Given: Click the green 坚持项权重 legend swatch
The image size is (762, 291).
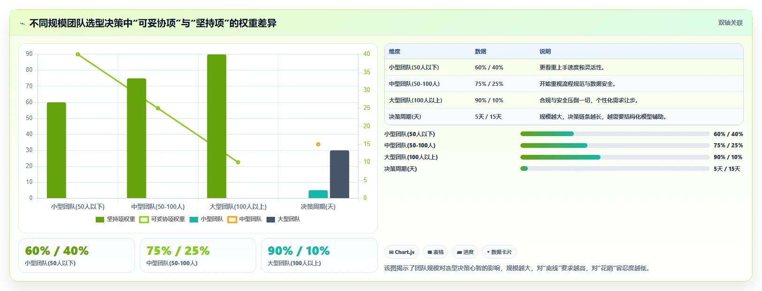Looking at the screenshot, I should pyautogui.click(x=100, y=220).
